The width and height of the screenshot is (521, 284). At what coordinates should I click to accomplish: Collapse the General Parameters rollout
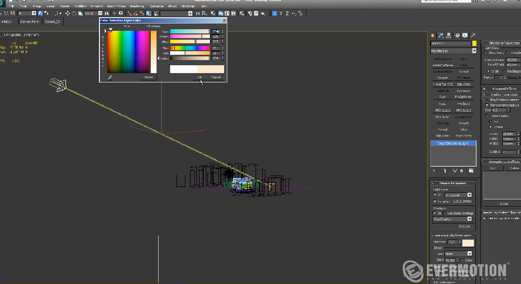452,183
